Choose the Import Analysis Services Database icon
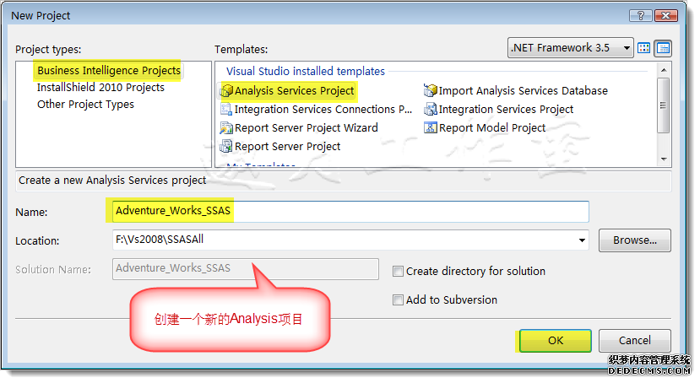Image resolution: width=700 pixels, height=383 pixels. pyautogui.click(x=431, y=90)
